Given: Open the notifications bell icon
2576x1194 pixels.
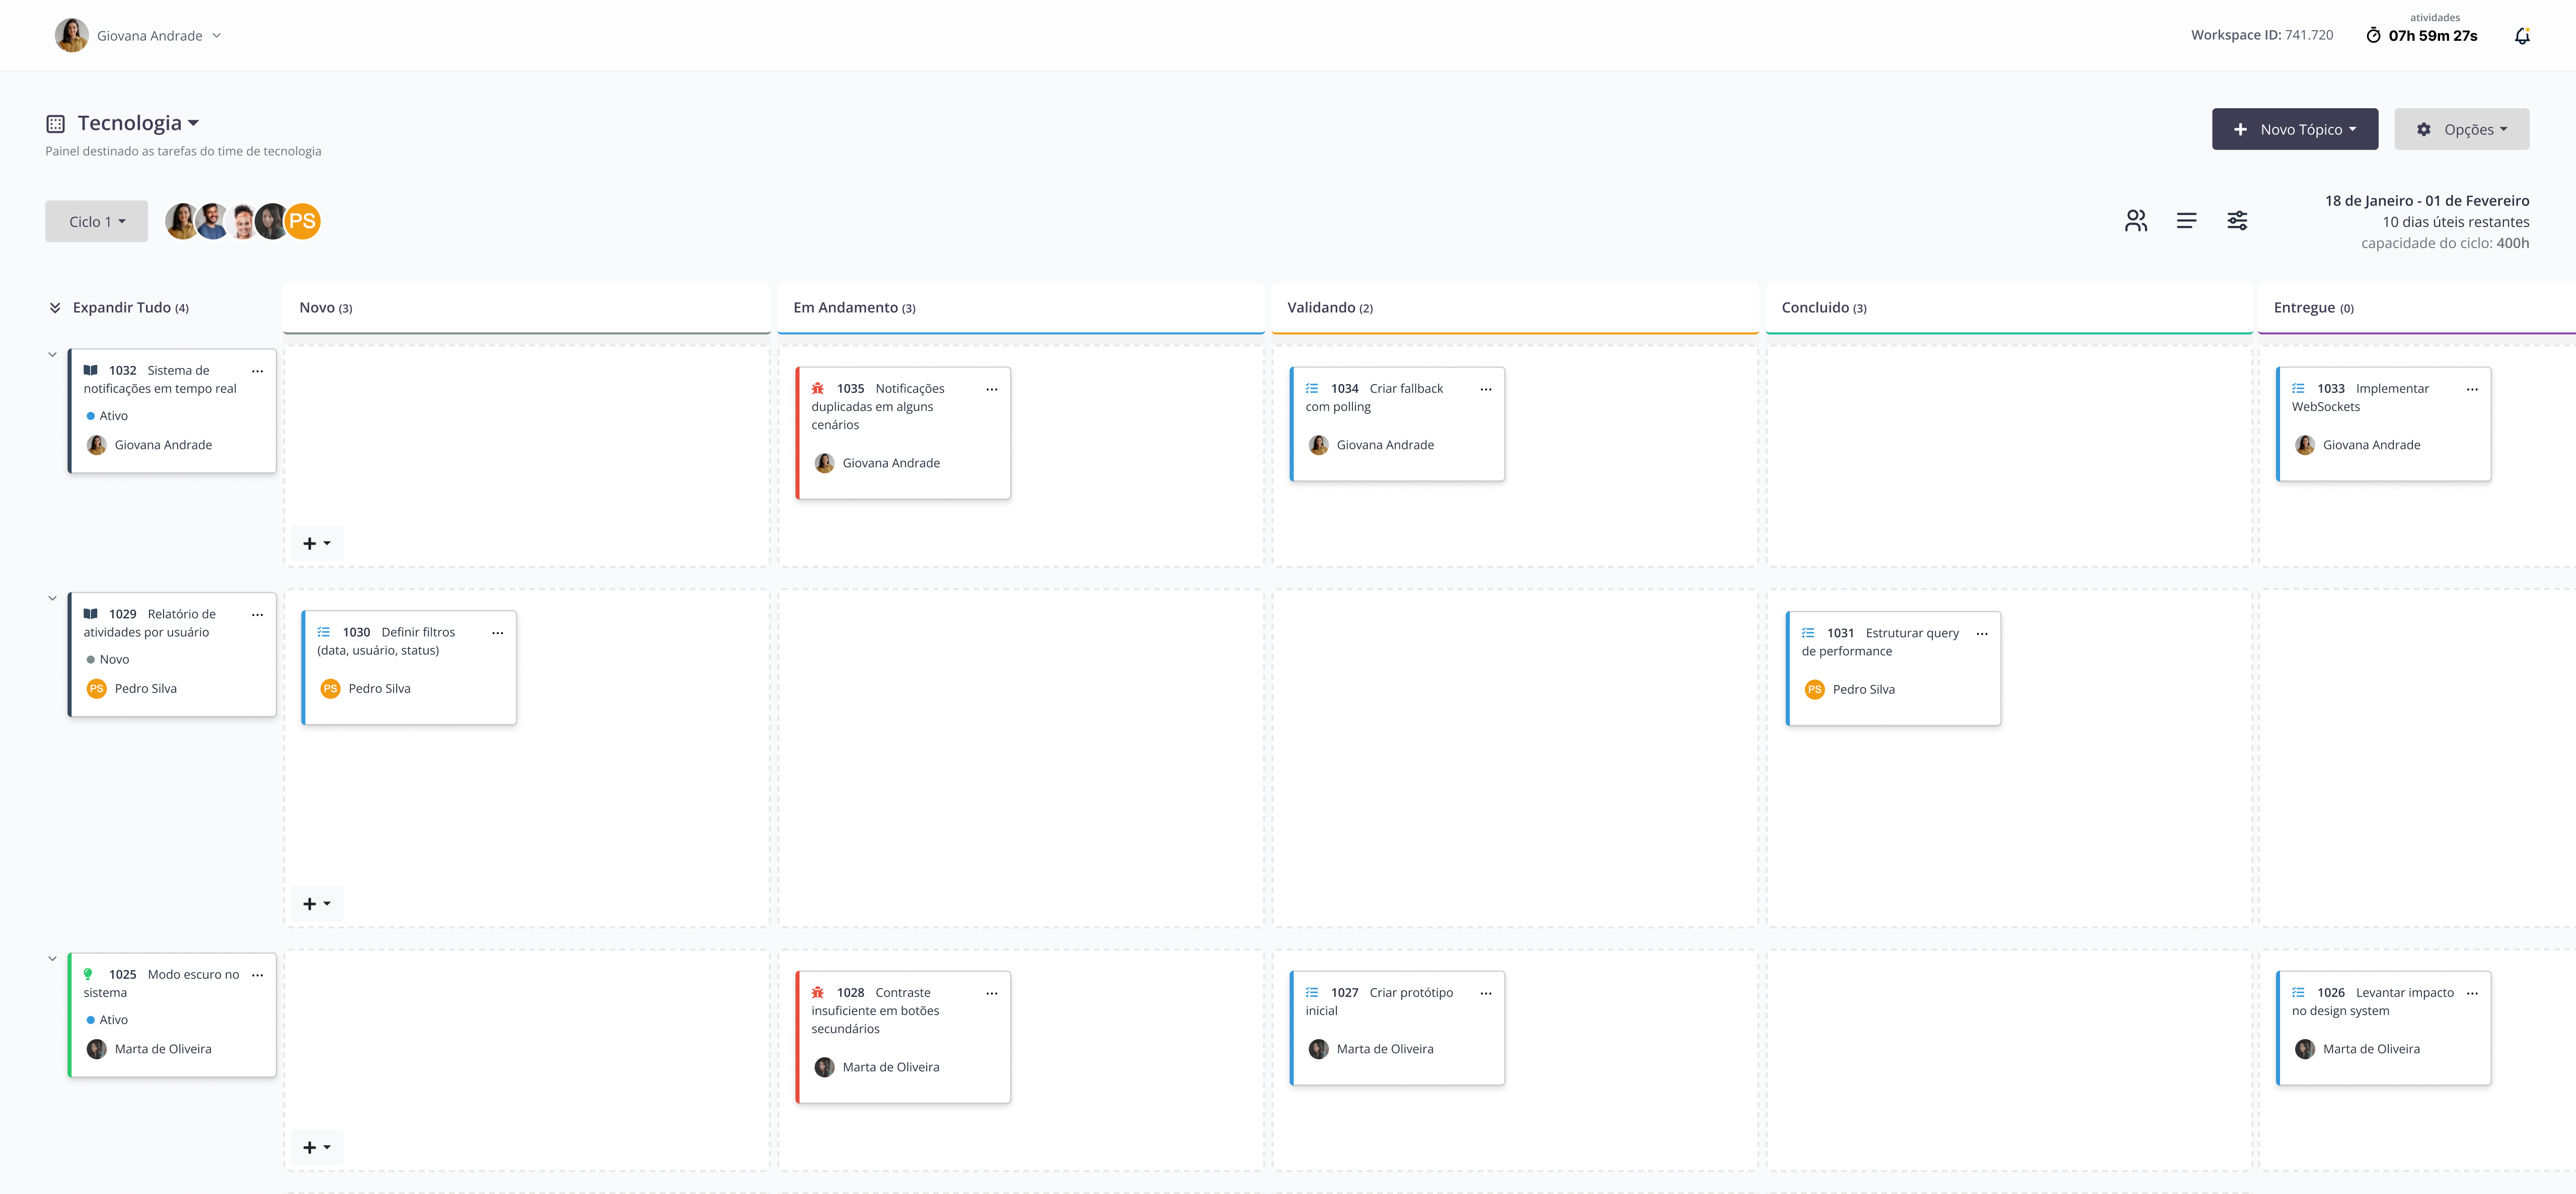Looking at the screenshot, I should (2521, 36).
